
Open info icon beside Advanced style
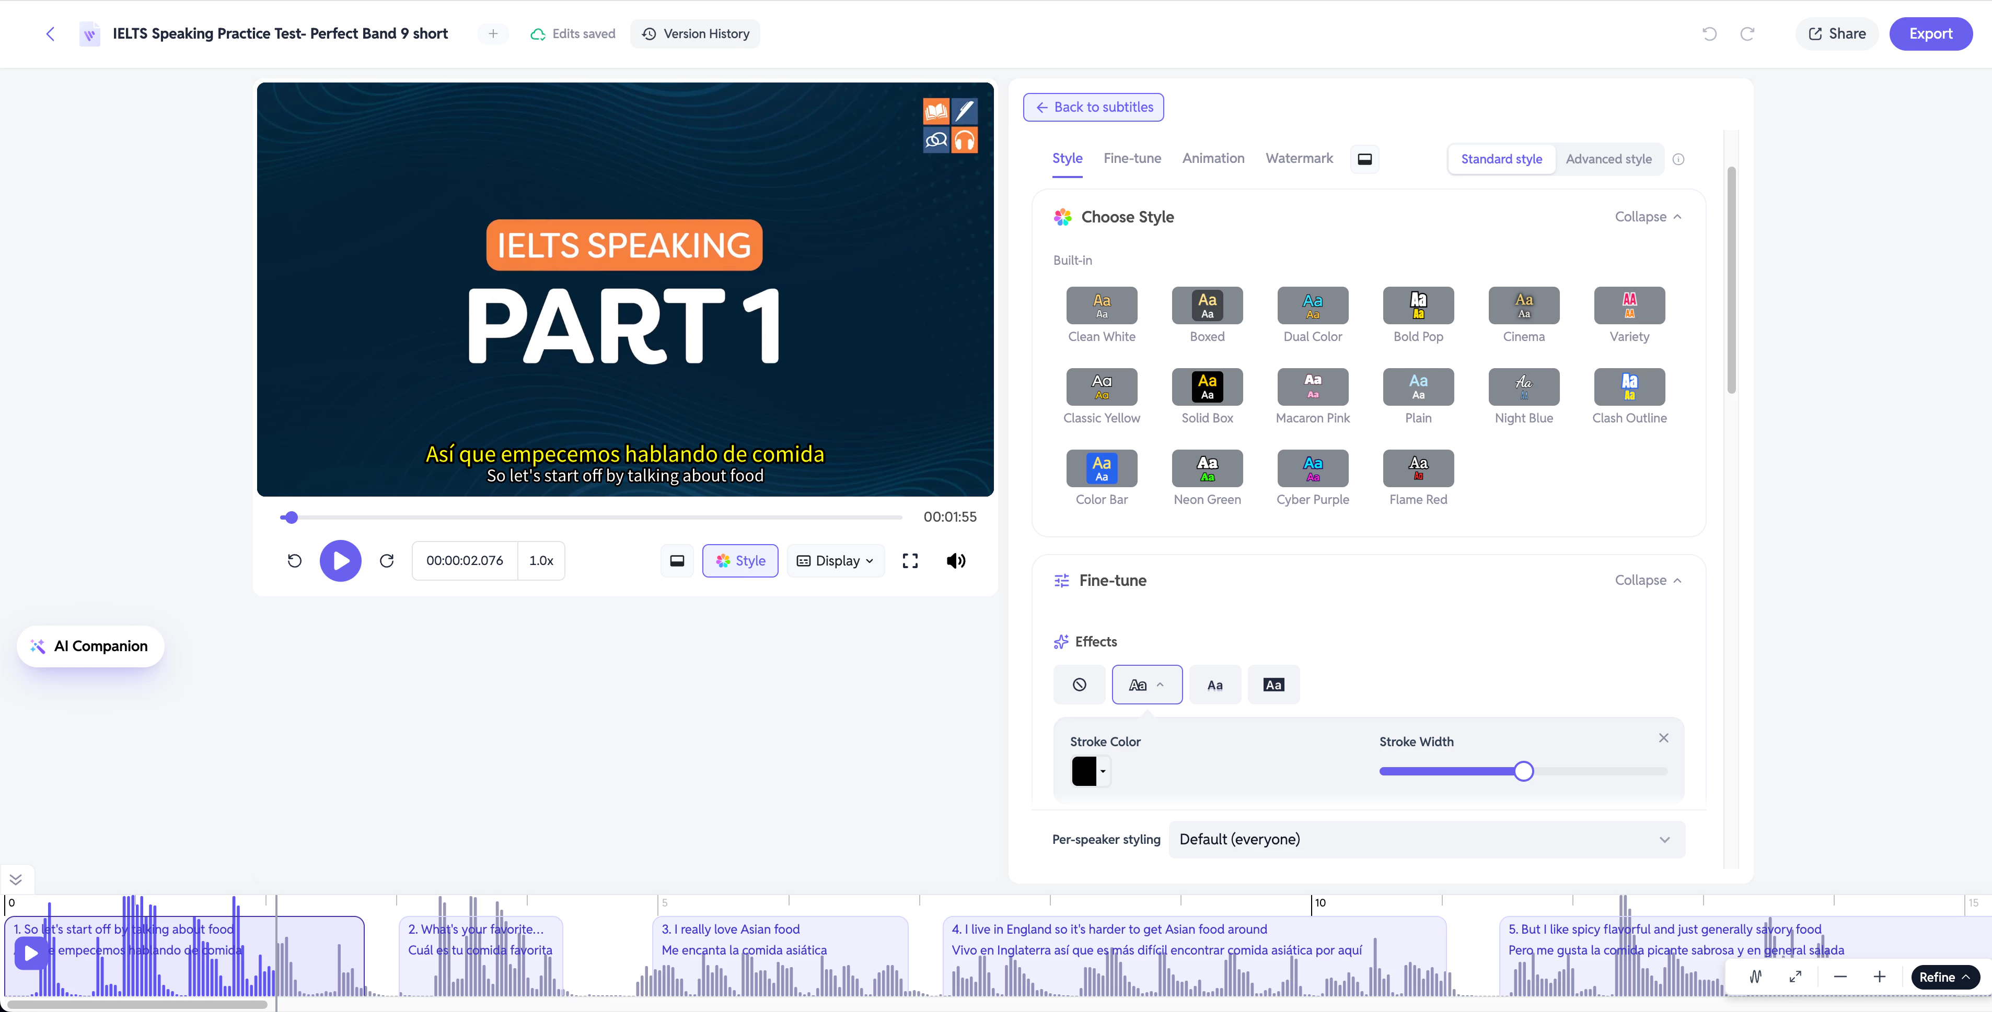coord(1678,159)
